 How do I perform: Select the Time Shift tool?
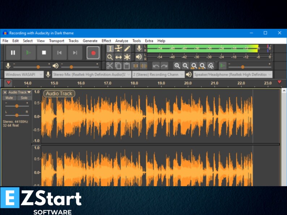[x=119, y=57]
